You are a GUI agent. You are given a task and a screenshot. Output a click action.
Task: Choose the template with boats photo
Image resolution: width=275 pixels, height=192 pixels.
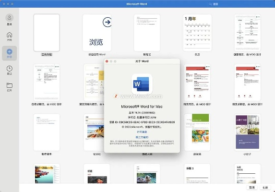47,174
